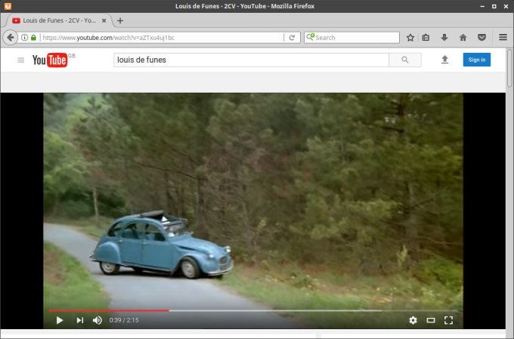This screenshot has width=514, height=339.
Task: Go to Firefox home page
Action: (x=463, y=37)
